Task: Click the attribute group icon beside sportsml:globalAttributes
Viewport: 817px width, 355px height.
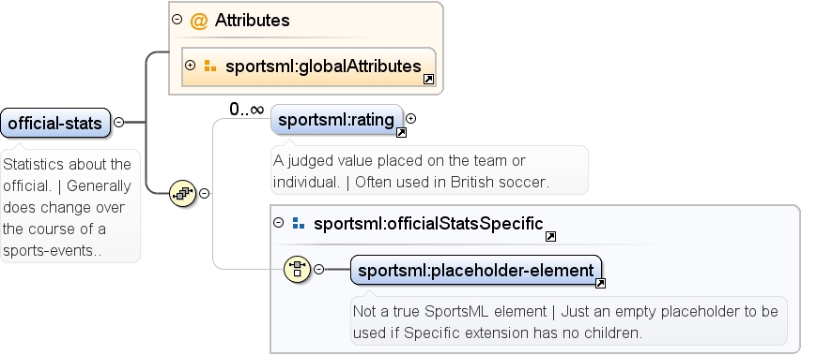Action: tap(210, 66)
